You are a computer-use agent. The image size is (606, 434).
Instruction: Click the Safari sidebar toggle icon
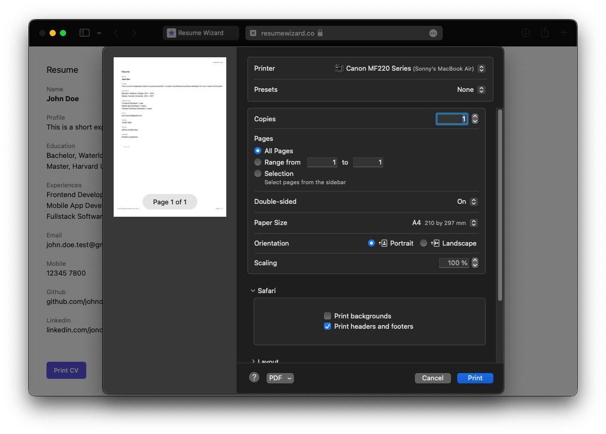coord(85,33)
